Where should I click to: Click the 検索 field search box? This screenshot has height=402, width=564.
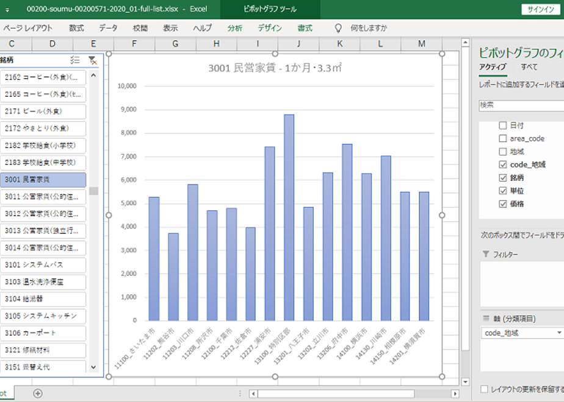pyautogui.click(x=521, y=105)
